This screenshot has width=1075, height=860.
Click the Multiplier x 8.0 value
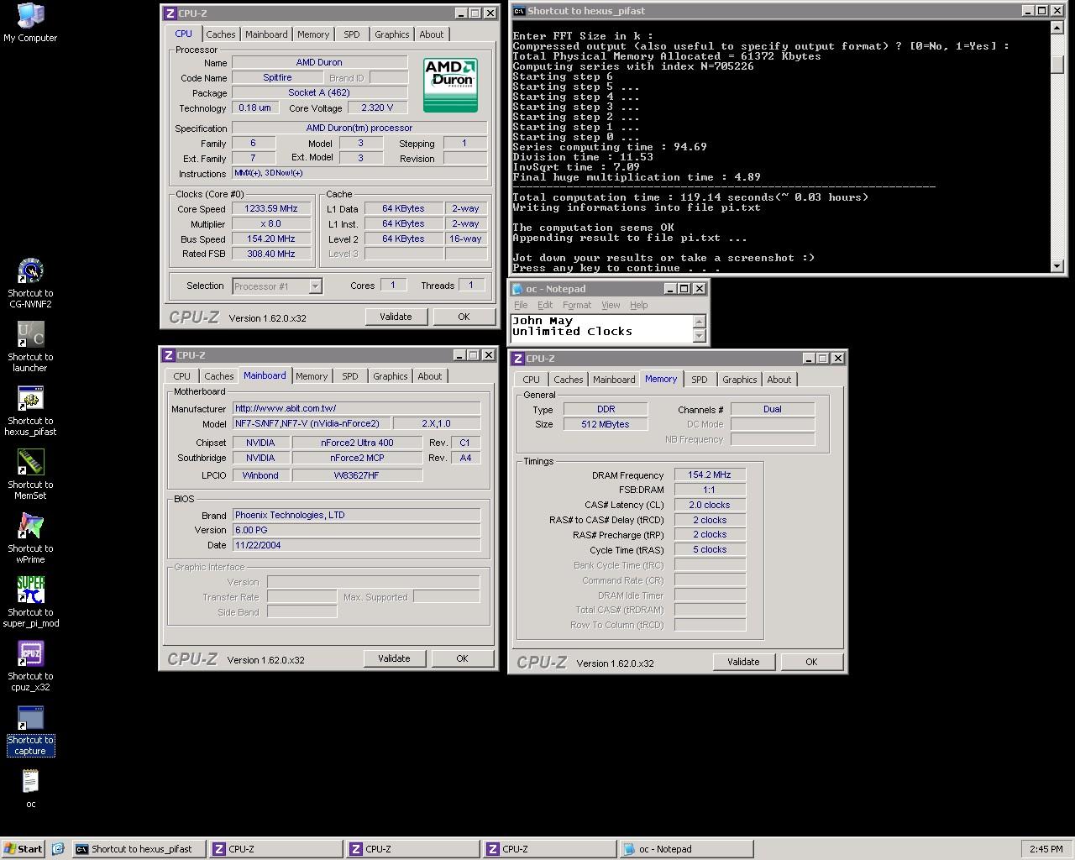[271, 223]
